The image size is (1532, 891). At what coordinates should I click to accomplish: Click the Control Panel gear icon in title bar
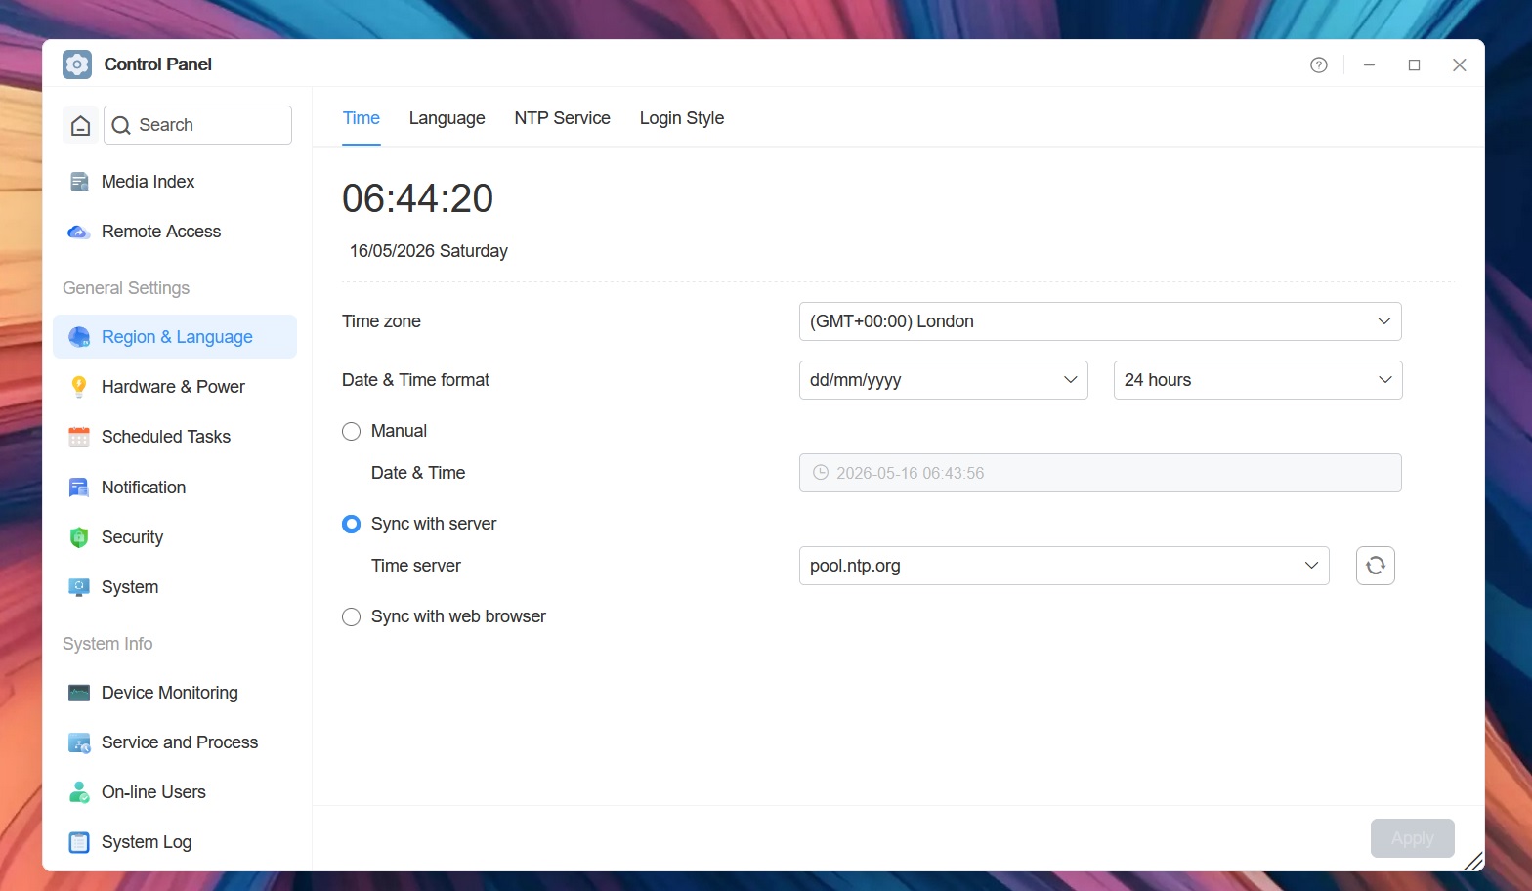[77, 64]
